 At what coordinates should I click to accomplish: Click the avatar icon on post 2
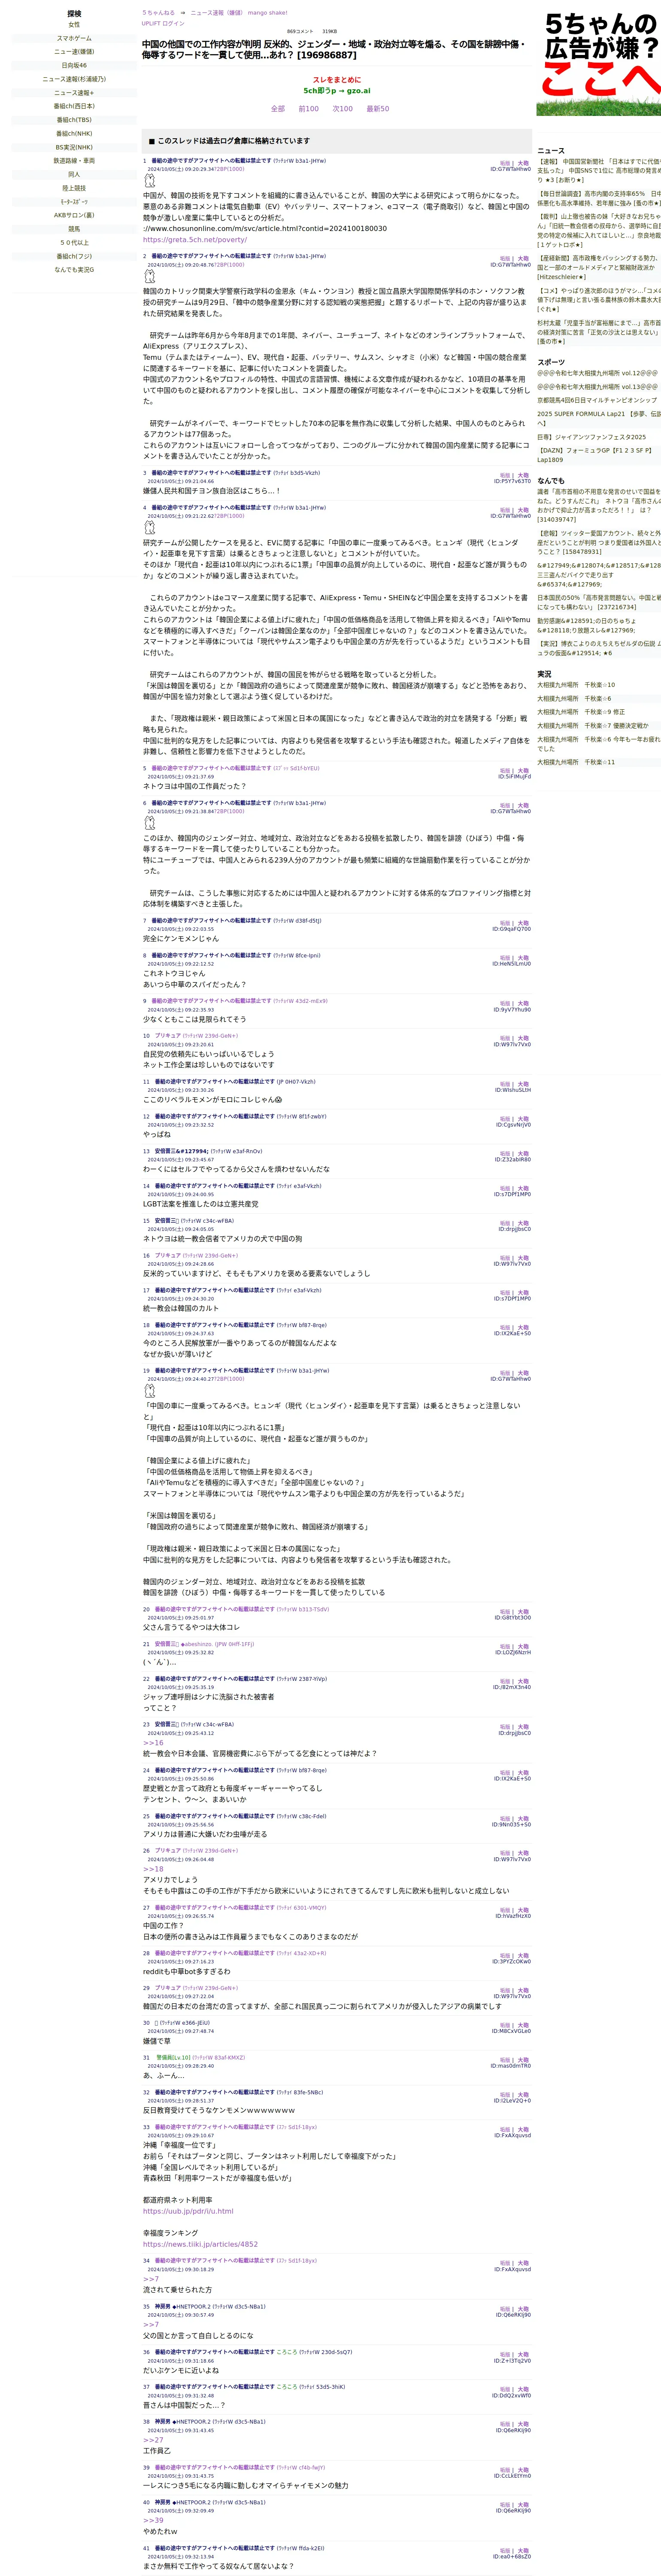click(149, 277)
